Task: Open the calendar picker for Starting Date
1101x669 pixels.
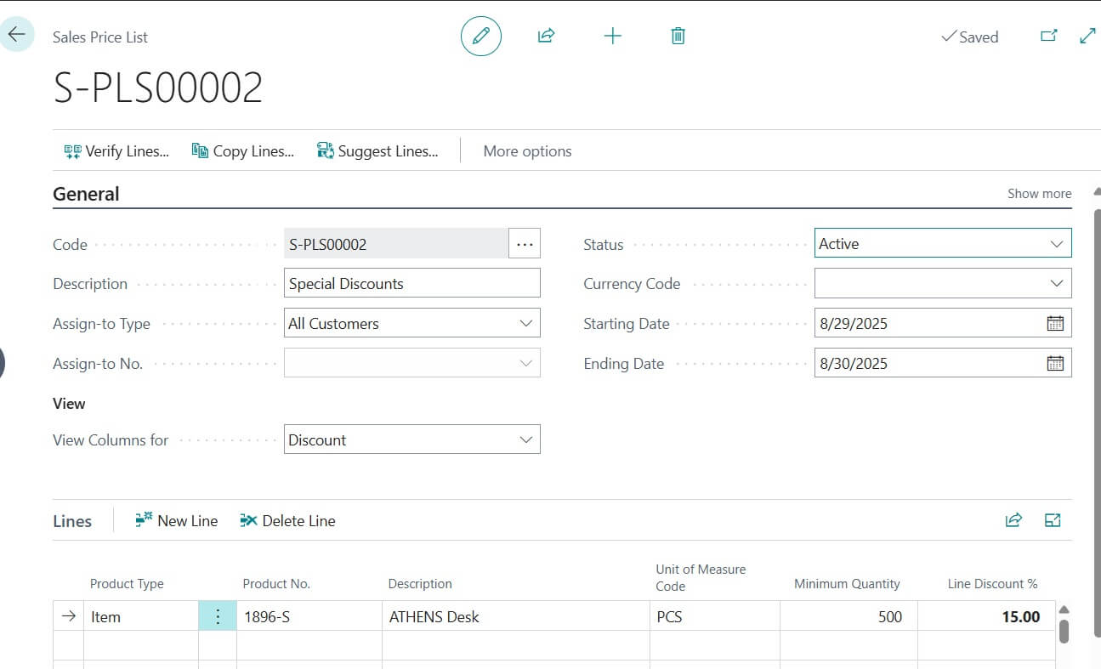Action: click(x=1054, y=323)
